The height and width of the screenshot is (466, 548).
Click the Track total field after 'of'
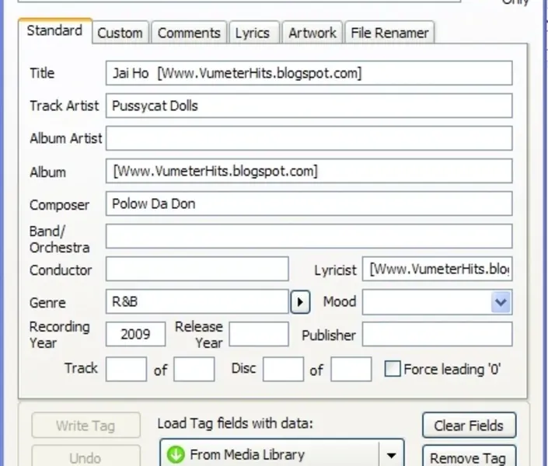(x=194, y=369)
